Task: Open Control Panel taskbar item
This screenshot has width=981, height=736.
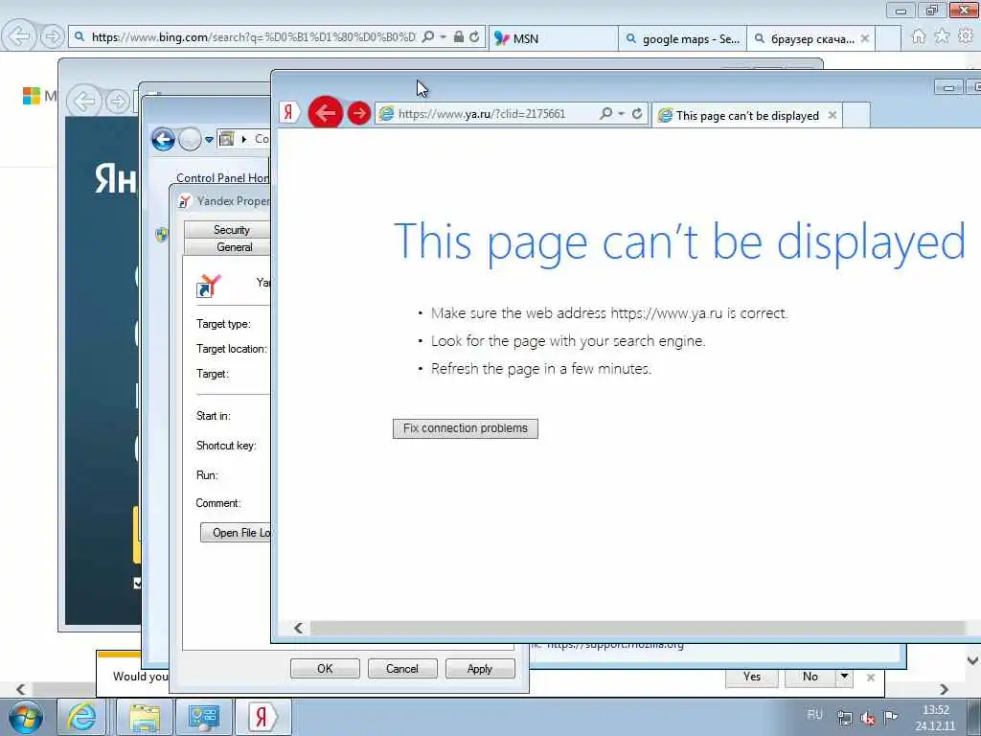Action: (204, 717)
